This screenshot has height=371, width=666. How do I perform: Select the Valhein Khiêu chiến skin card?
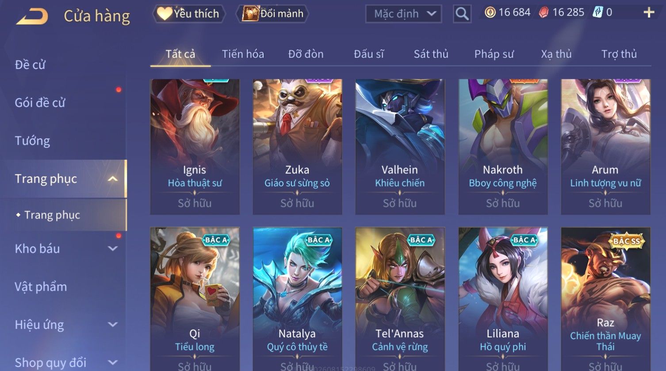[x=400, y=147]
